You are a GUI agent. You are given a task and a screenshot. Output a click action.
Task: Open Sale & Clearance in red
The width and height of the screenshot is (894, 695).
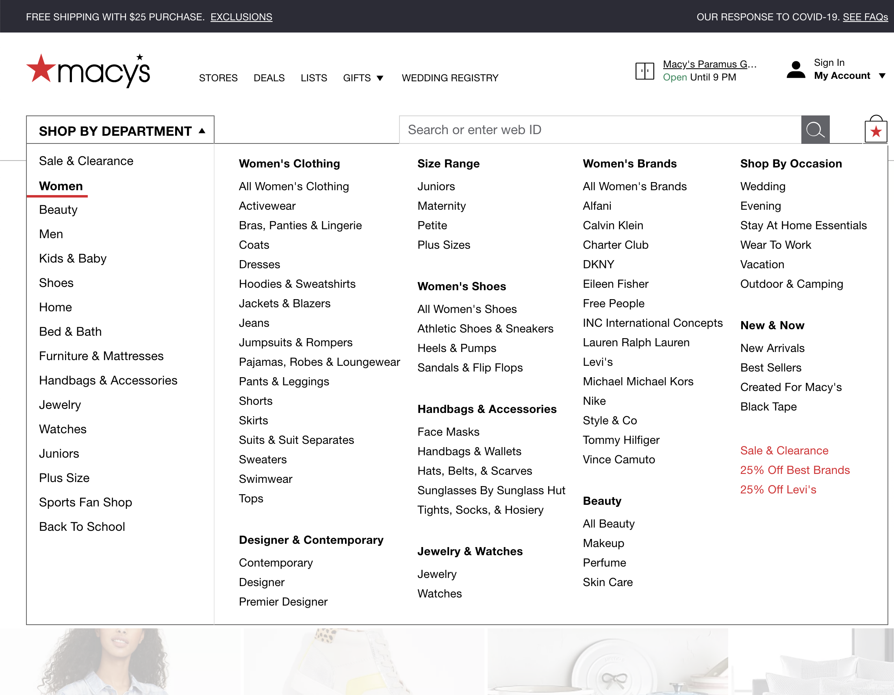tap(784, 450)
